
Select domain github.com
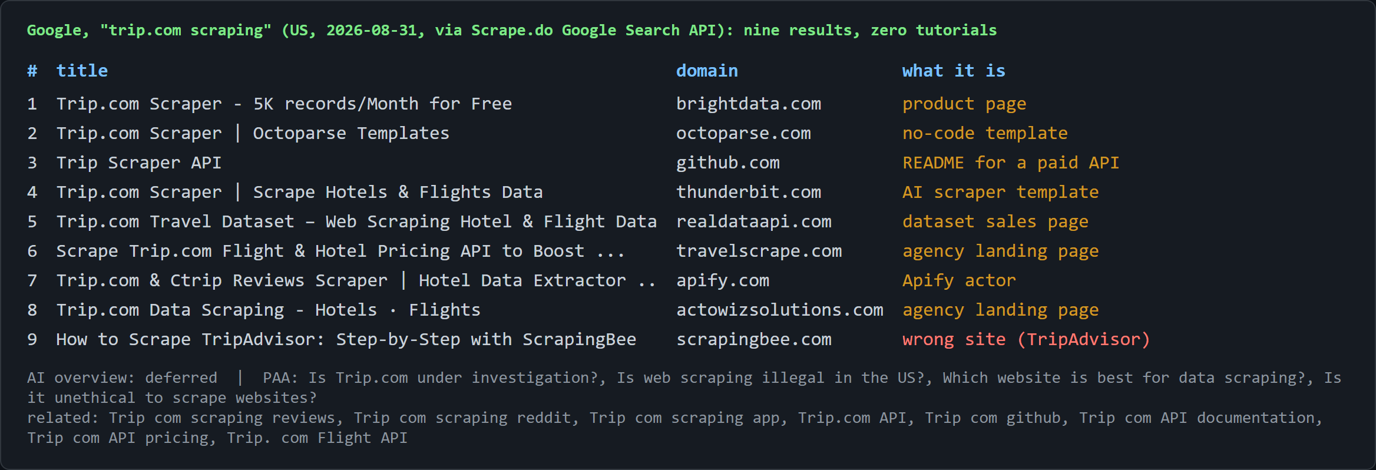(728, 163)
